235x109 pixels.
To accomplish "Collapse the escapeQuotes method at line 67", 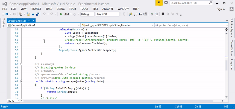I will click(21, 81).
